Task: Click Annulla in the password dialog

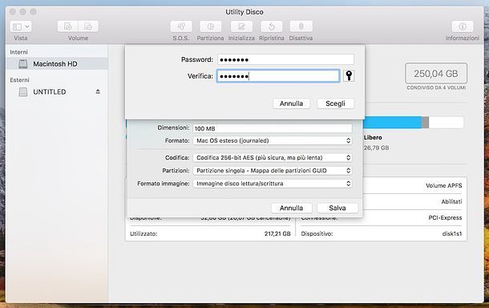Action: pos(291,103)
